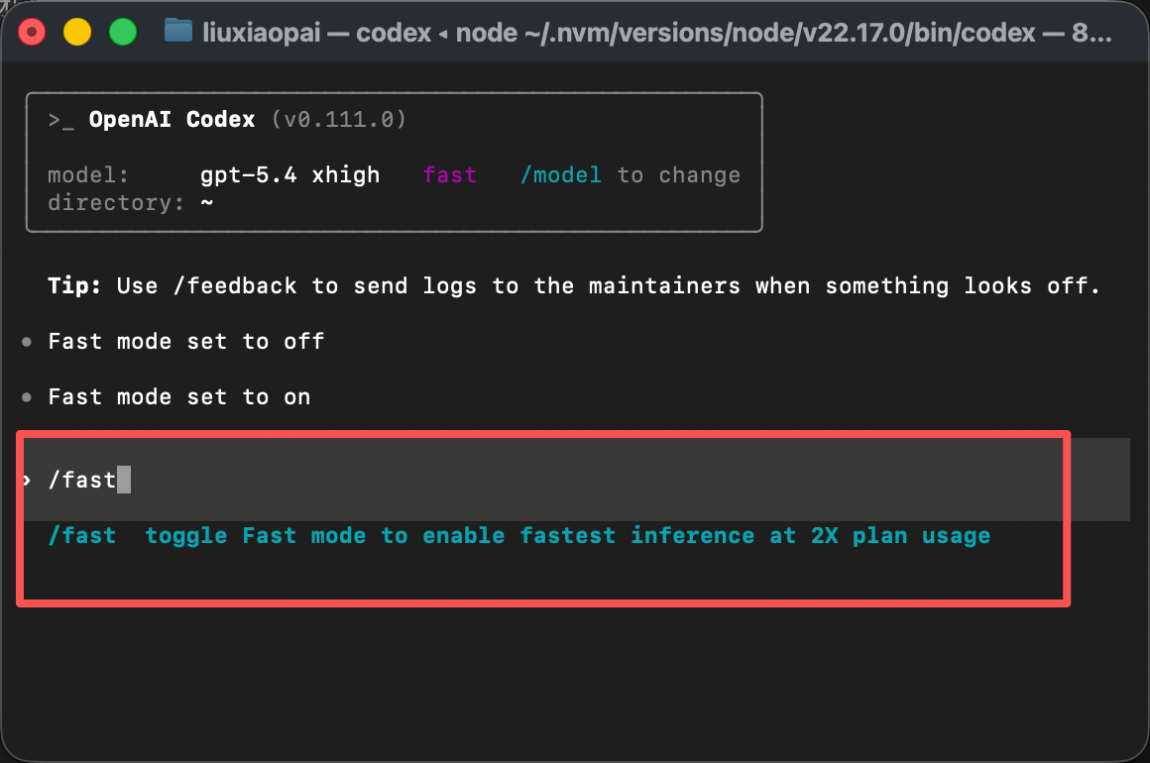Close the terminal window with red button
The height and width of the screenshot is (763, 1150).
[x=32, y=32]
